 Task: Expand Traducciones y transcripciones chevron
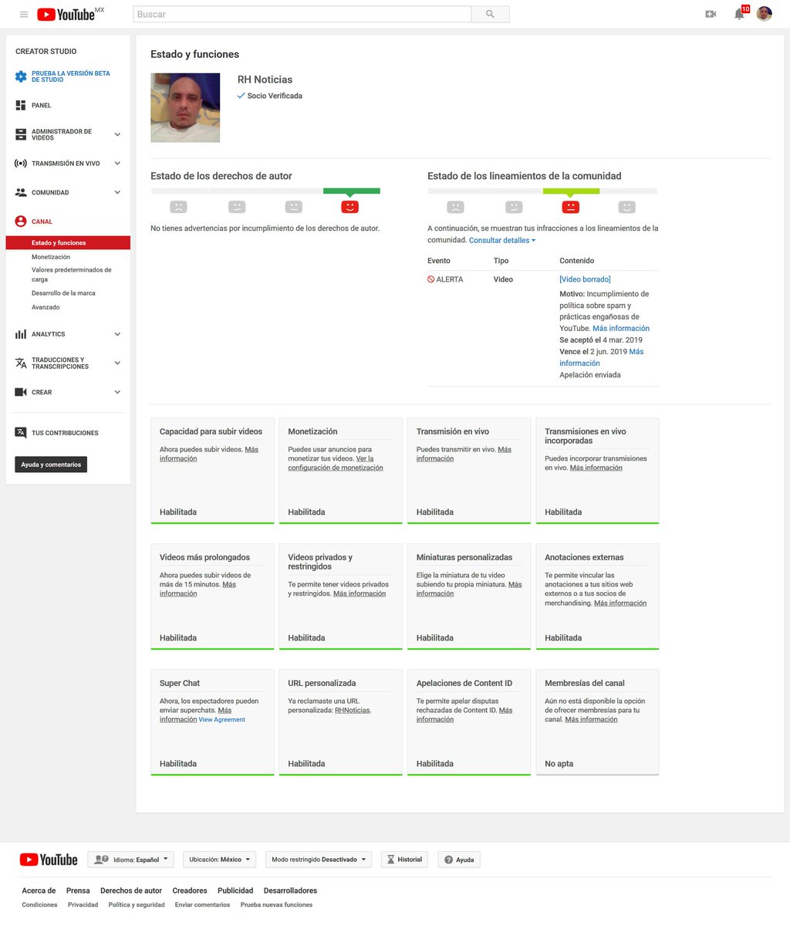pyautogui.click(x=117, y=363)
